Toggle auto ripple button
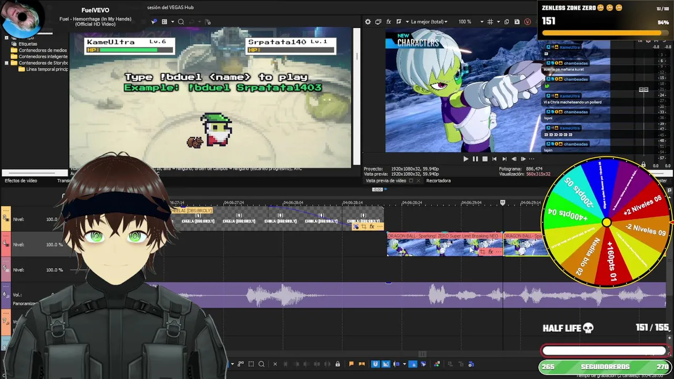Screen dimensions: 674x379 pos(397,364)
